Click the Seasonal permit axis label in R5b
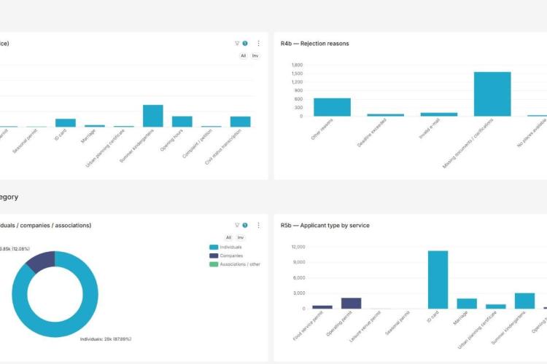 (x=397, y=323)
